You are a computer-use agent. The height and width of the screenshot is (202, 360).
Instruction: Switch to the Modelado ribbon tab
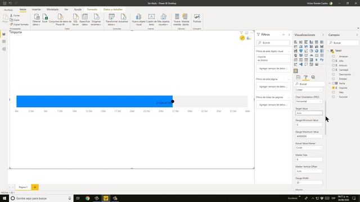tap(52, 10)
